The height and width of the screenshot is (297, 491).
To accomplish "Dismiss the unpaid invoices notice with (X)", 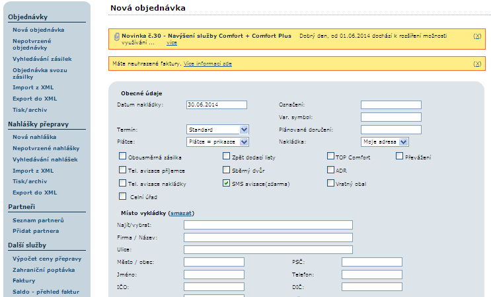I will click(477, 64).
